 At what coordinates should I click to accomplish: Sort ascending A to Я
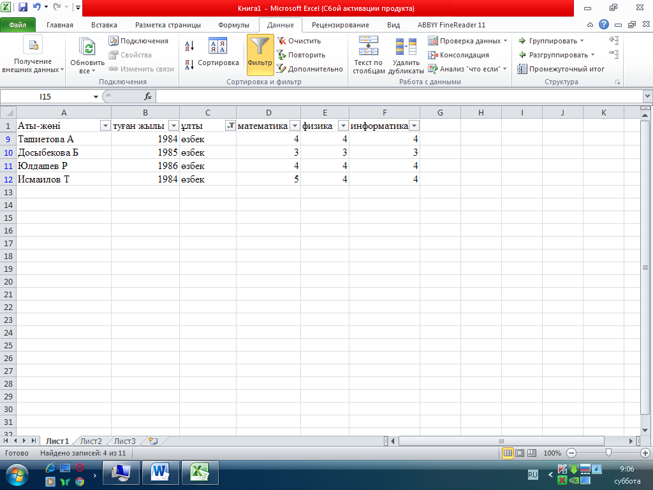189,46
